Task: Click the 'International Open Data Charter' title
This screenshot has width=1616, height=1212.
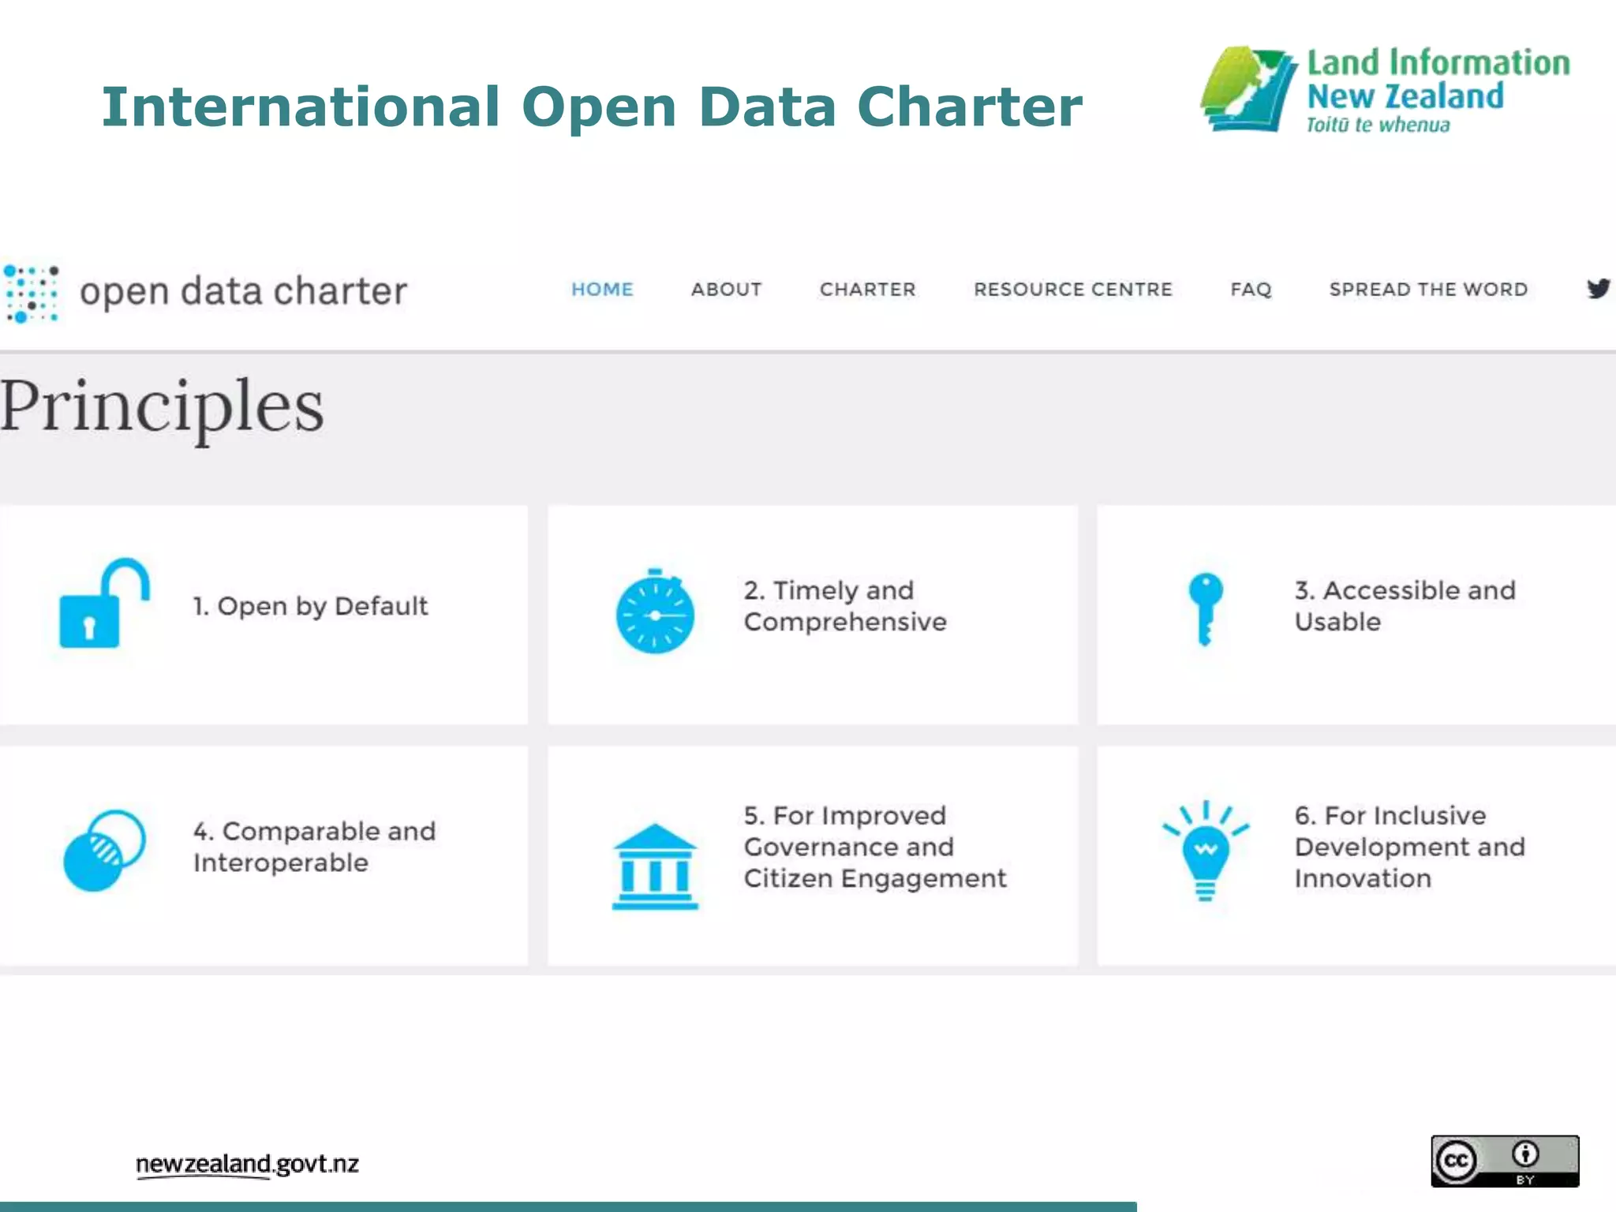Action: pos(592,107)
